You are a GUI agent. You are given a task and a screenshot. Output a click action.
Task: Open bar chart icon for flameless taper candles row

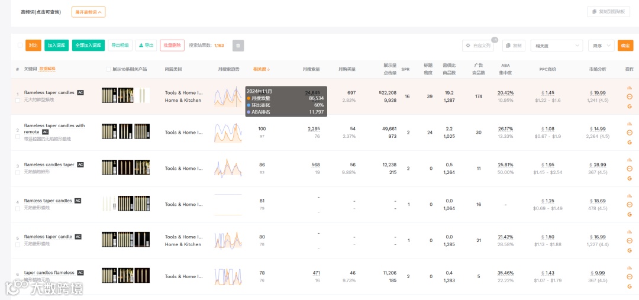pos(629,88)
